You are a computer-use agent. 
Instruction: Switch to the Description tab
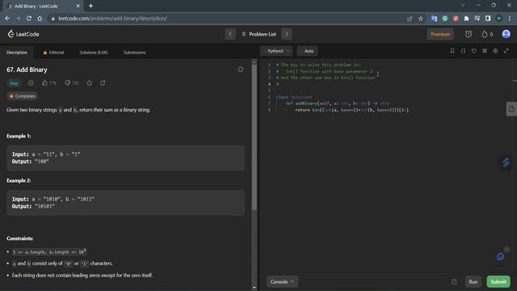coord(17,53)
